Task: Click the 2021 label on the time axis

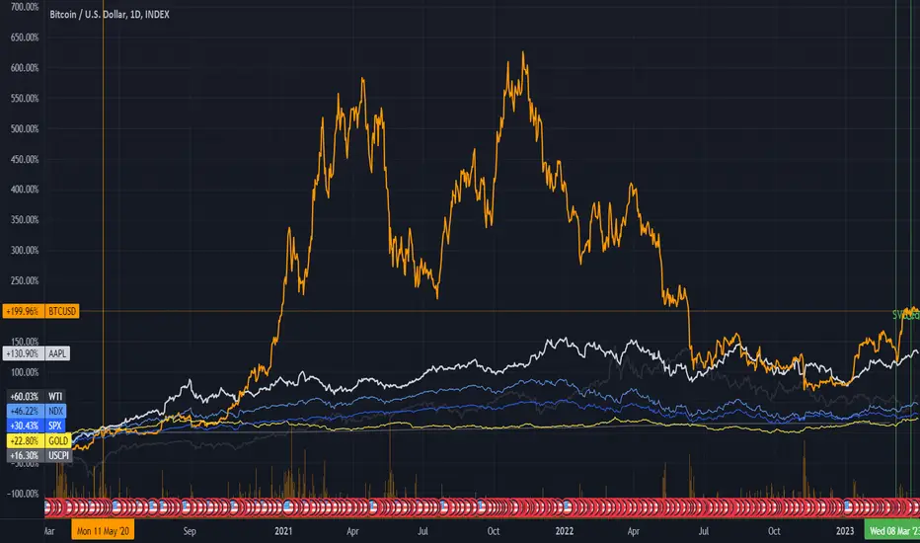Action: tap(283, 531)
